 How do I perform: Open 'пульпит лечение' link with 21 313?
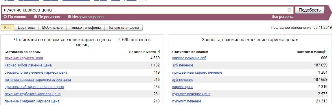click(187, 101)
